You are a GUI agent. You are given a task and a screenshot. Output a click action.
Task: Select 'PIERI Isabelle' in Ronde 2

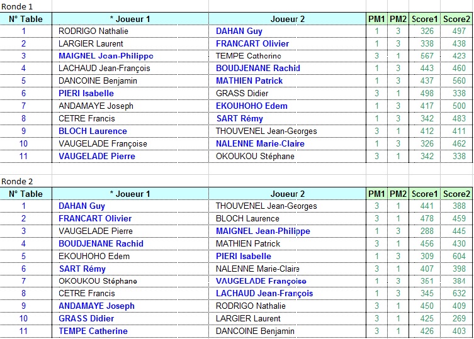(x=244, y=256)
